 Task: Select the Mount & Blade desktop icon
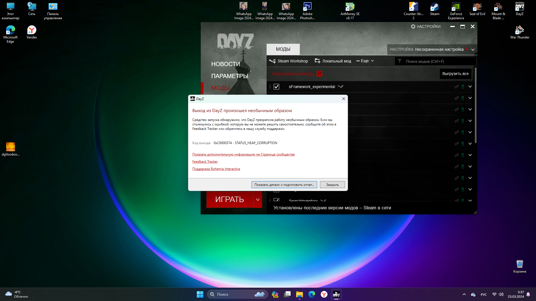click(498, 11)
